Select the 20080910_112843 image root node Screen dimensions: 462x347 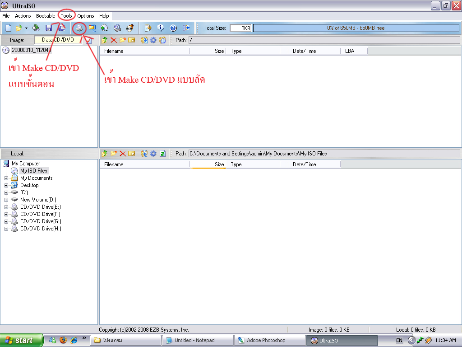pyautogui.click(x=31, y=50)
